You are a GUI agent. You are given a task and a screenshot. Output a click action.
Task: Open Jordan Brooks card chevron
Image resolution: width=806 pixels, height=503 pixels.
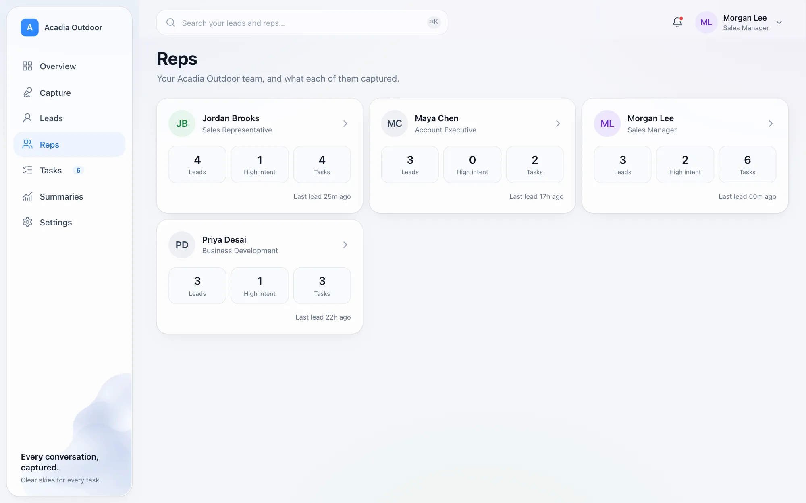(x=345, y=124)
